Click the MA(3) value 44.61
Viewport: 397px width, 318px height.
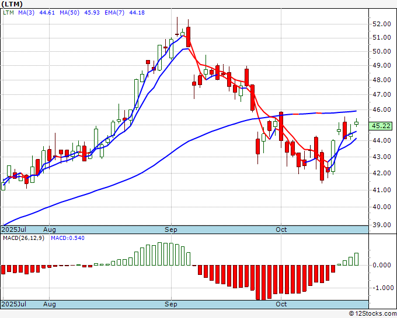pyautogui.click(x=47, y=13)
